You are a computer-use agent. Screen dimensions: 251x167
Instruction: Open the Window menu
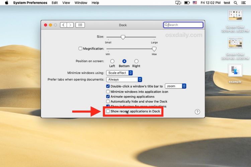pyautogui.click(x=81, y=3)
